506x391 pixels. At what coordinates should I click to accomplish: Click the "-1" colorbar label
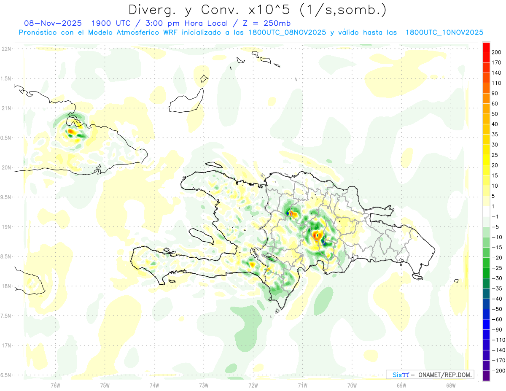coord(496,216)
